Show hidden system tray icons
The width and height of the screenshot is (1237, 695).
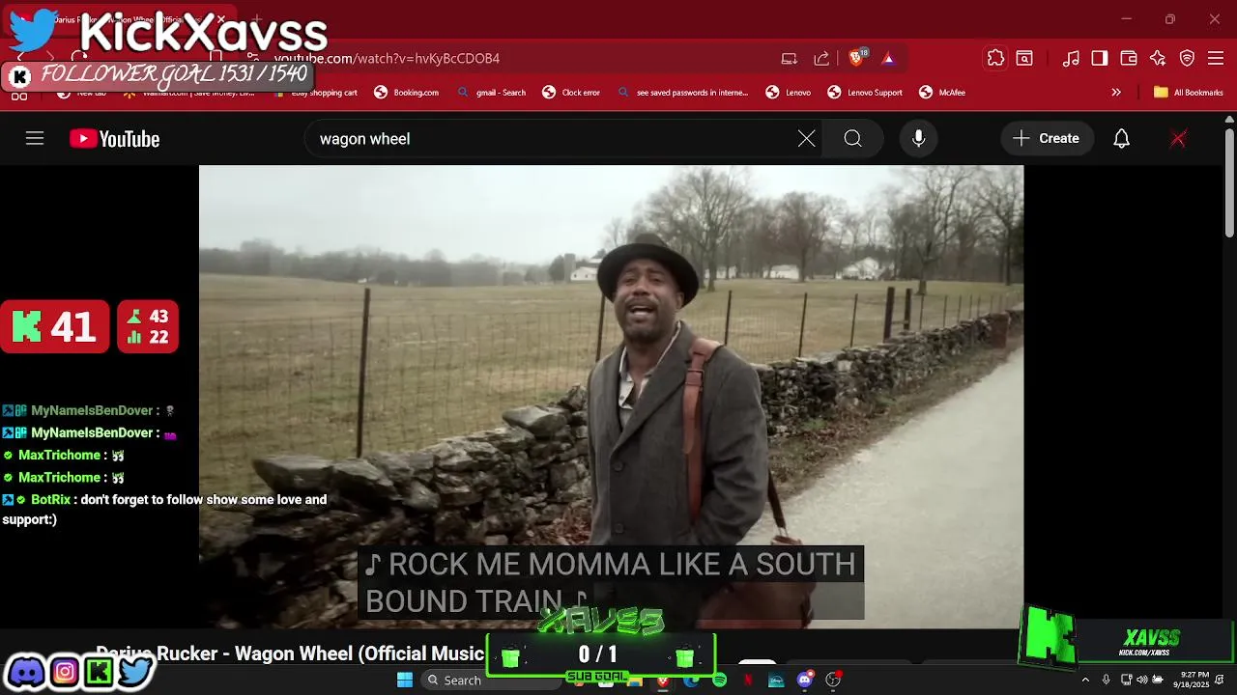point(1085,681)
